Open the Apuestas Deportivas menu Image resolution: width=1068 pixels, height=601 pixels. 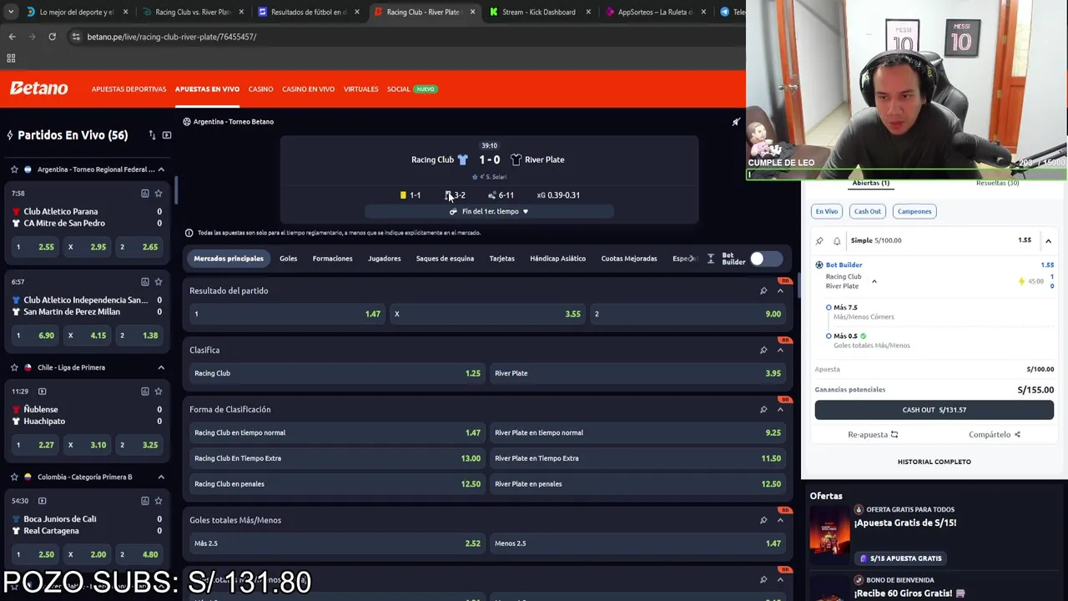tap(128, 89)
